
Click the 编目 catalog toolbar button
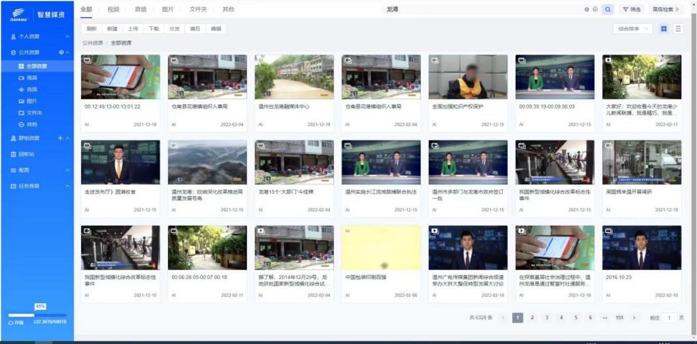pos(195,29)
